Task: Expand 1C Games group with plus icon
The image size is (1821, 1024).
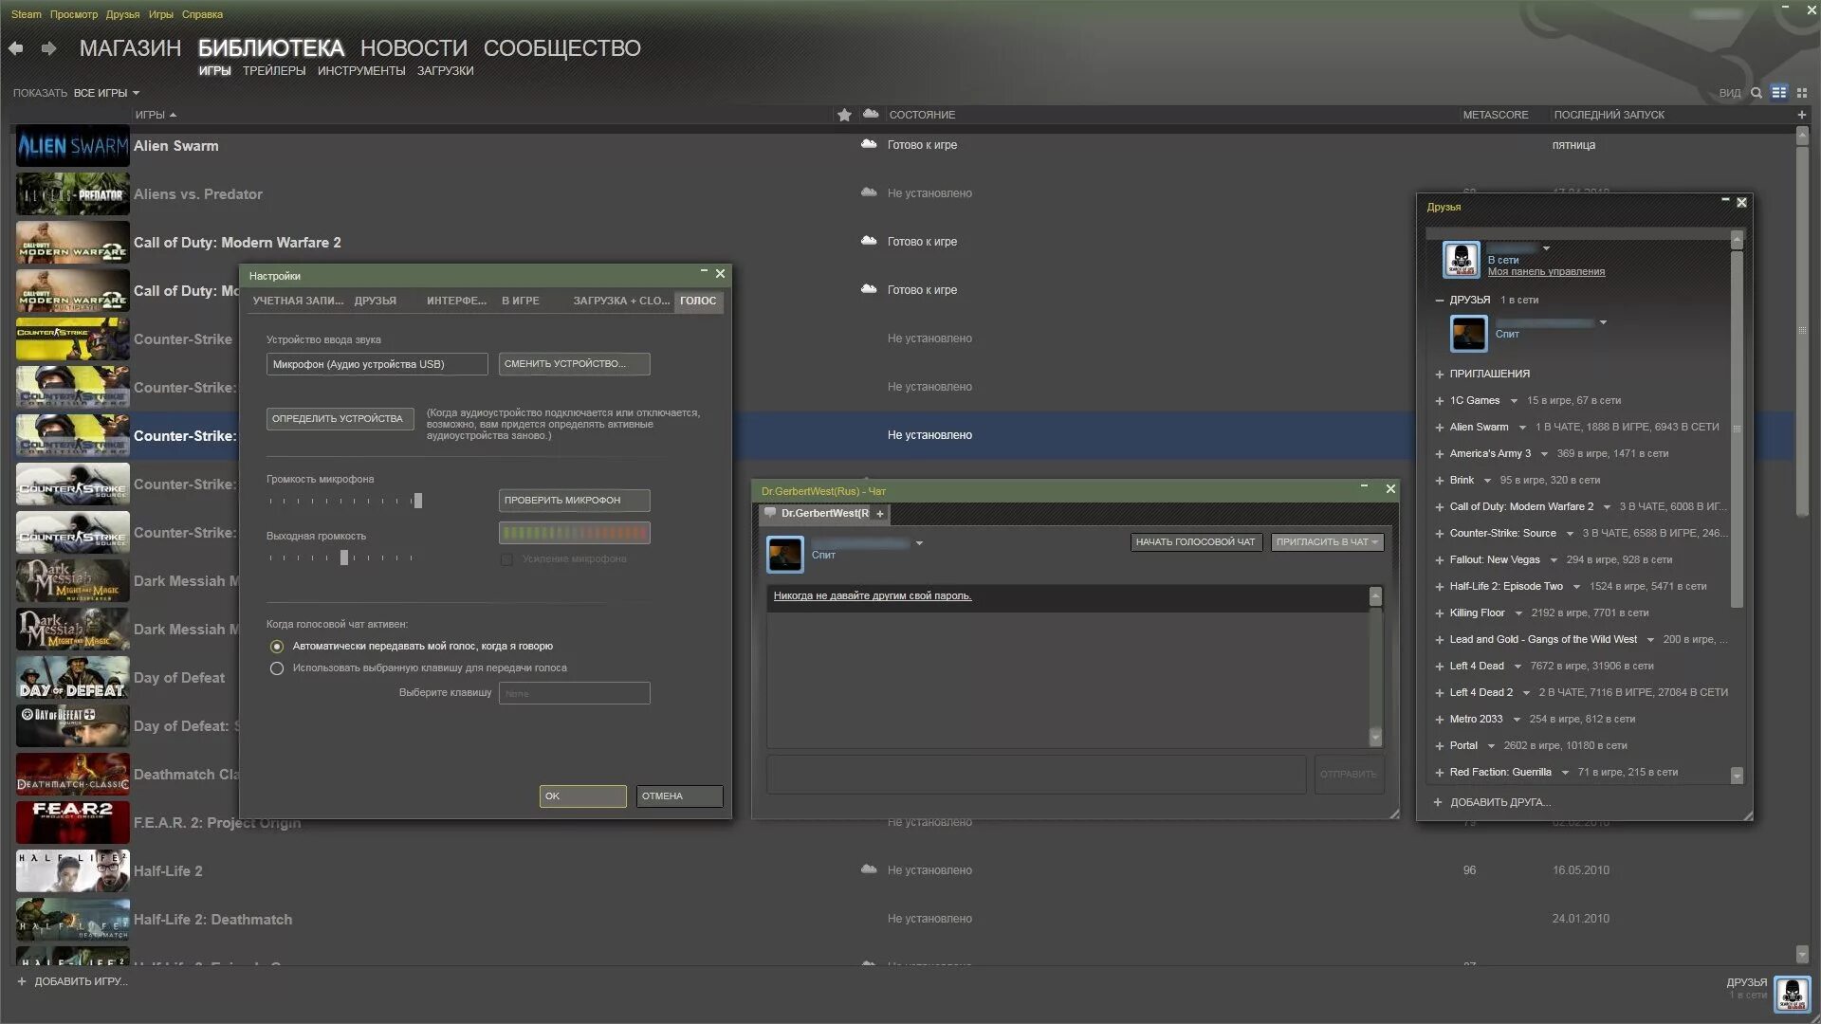Action: (x=1439, y=401)
